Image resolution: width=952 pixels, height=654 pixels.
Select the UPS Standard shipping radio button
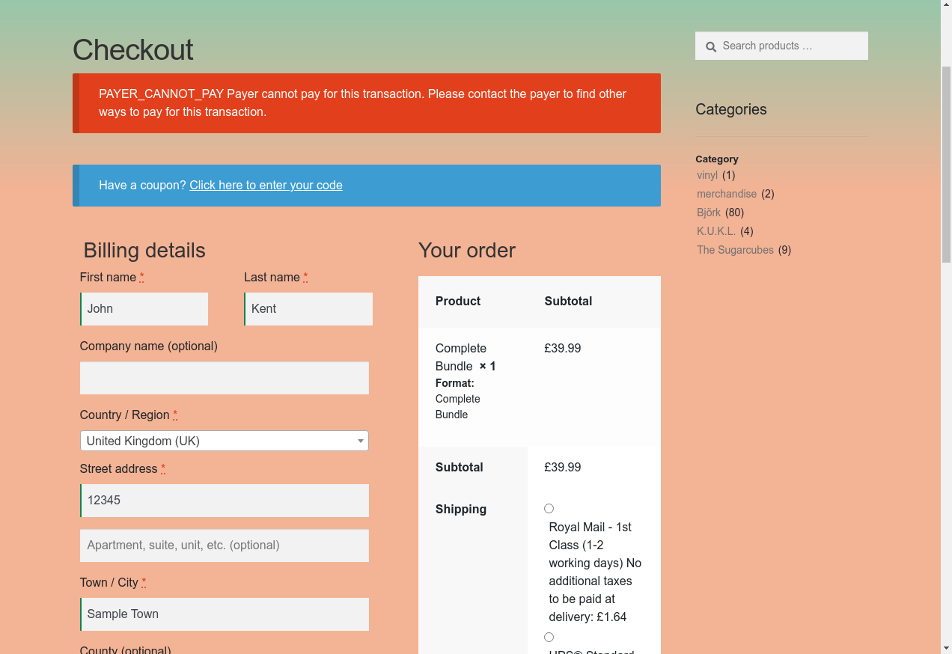click(x=549, y=638)
